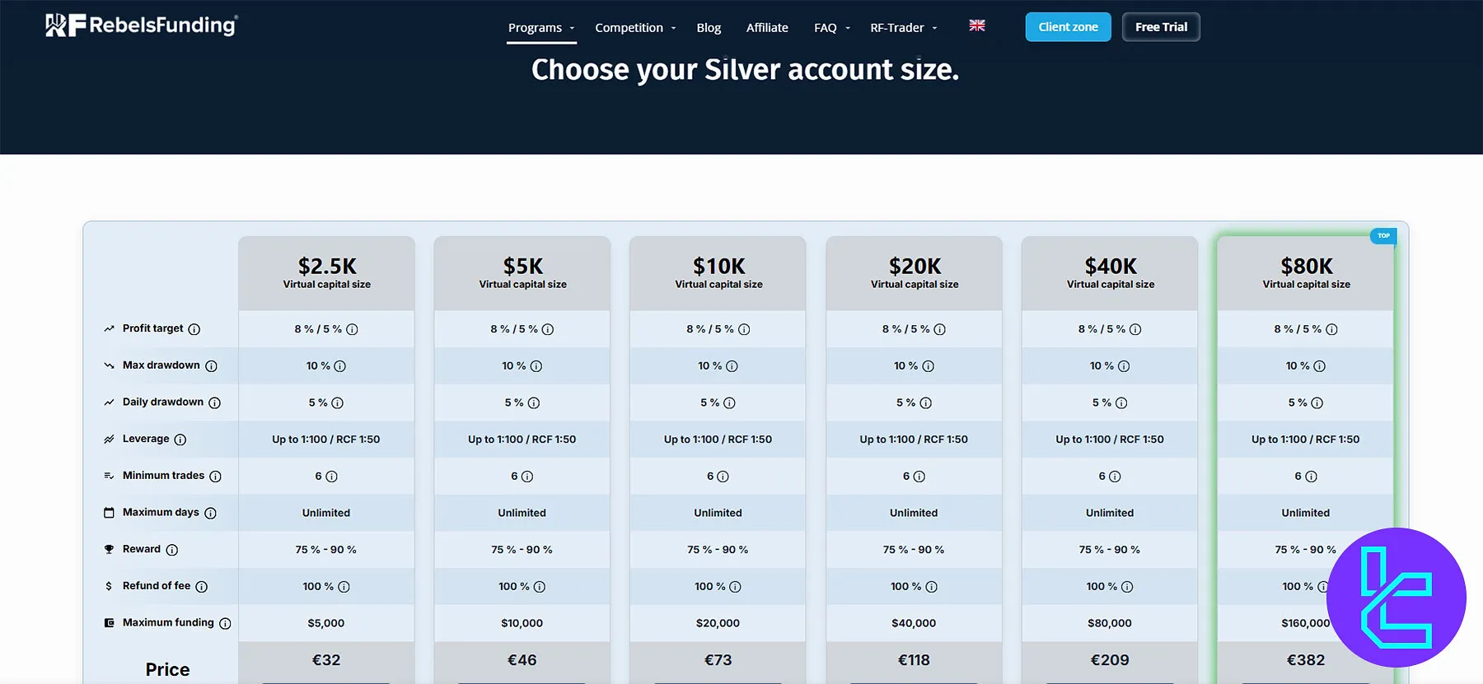Click the calendar icon next to Maximum days
Viewport: 1483px width, 684px height.
[x=108, y=512]
